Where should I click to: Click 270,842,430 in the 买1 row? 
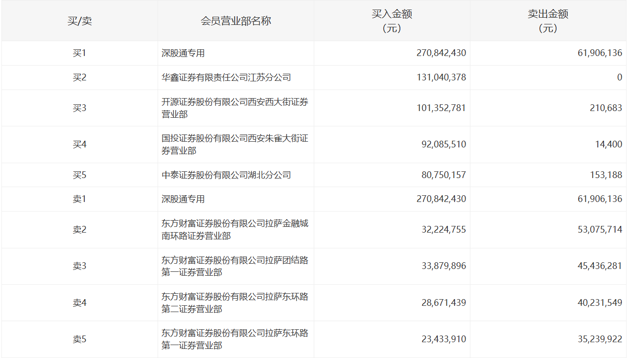(441, 53)
